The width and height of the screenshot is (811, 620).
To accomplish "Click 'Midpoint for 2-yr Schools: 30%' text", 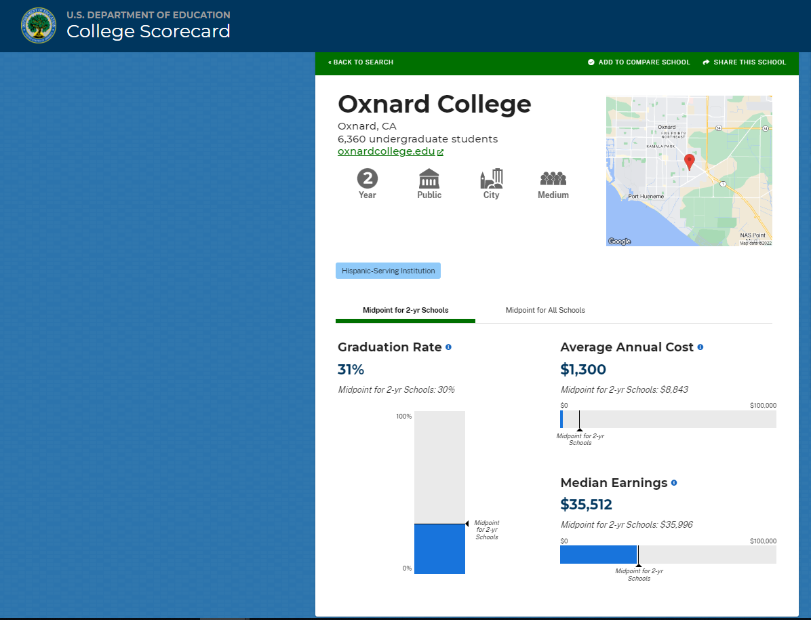I will (x=396, y=389).
